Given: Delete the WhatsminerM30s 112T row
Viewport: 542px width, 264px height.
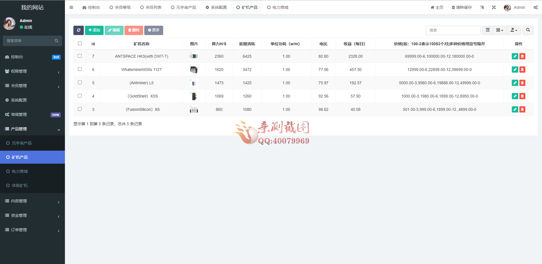Looking at the screenshot, I should [523, 70].
